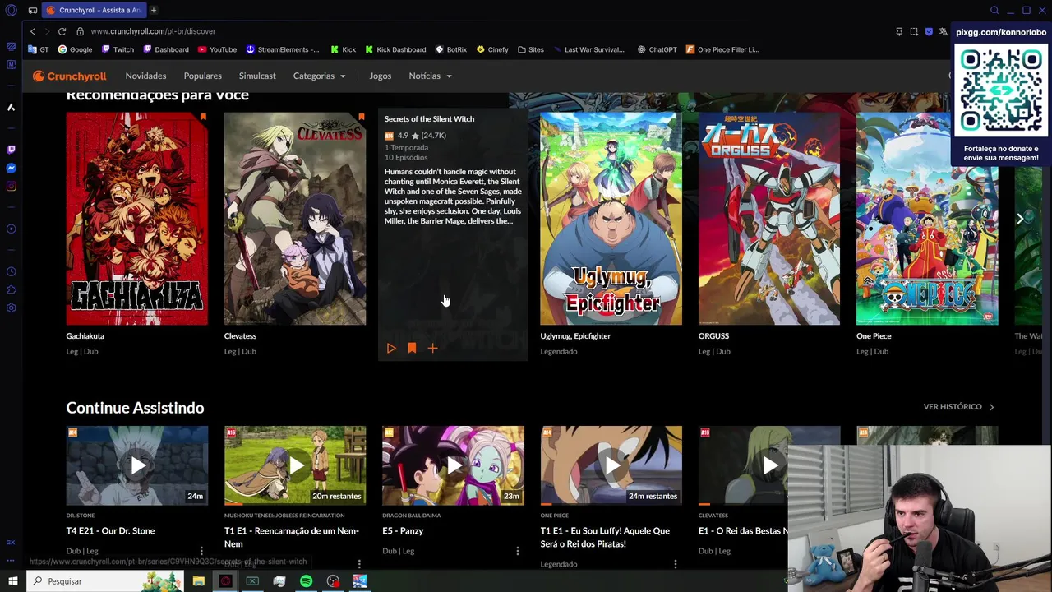Click the Pesquisar taskbar search box
The width and height of the screenshot is (1052, 592).
[105, 581]
